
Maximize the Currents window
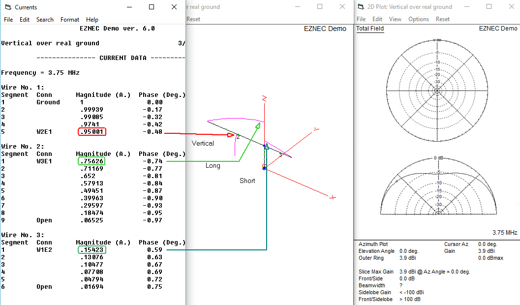point(152,7)
